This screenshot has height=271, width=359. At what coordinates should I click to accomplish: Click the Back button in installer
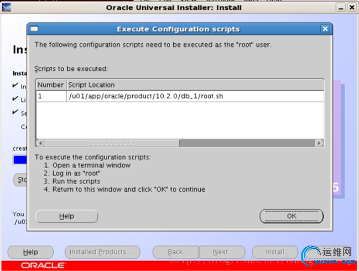point(175,252)
